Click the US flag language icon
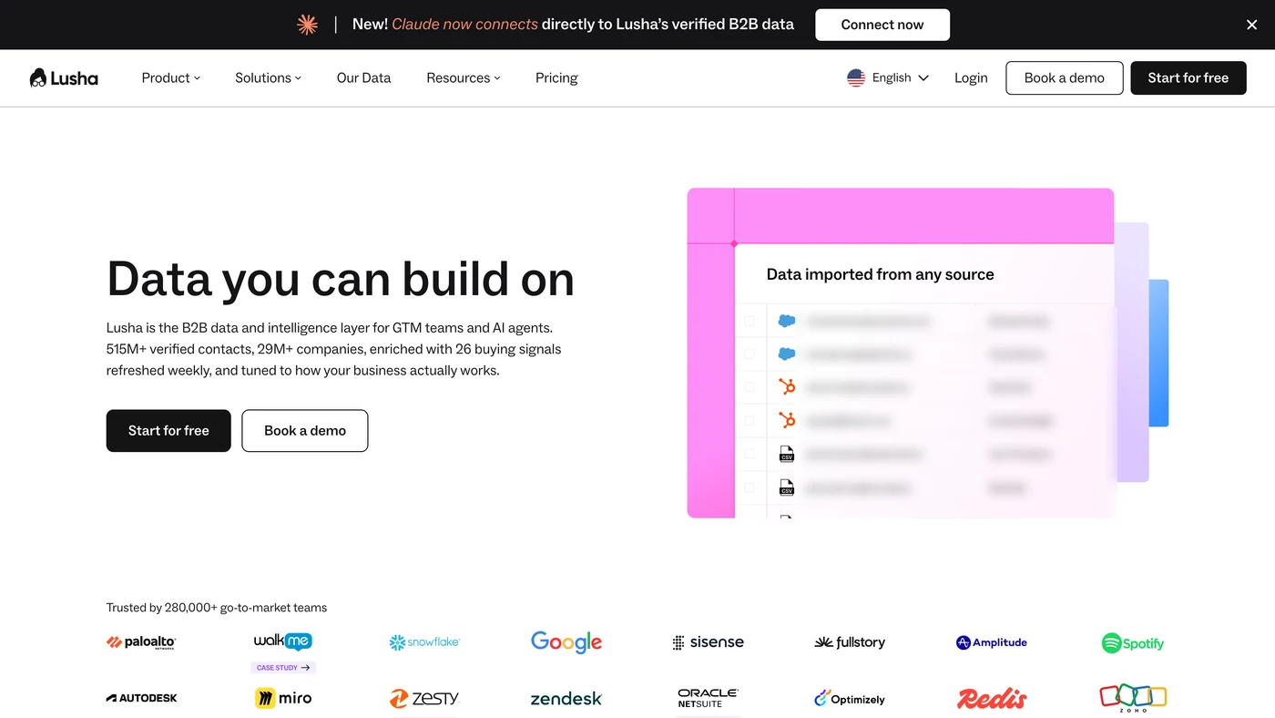The width and height of the screenshot is (1275, 718). 856,77
